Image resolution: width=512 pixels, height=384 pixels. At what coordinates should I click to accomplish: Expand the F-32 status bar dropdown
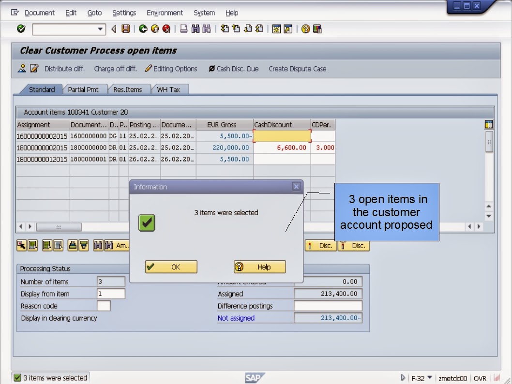point(430,378)
